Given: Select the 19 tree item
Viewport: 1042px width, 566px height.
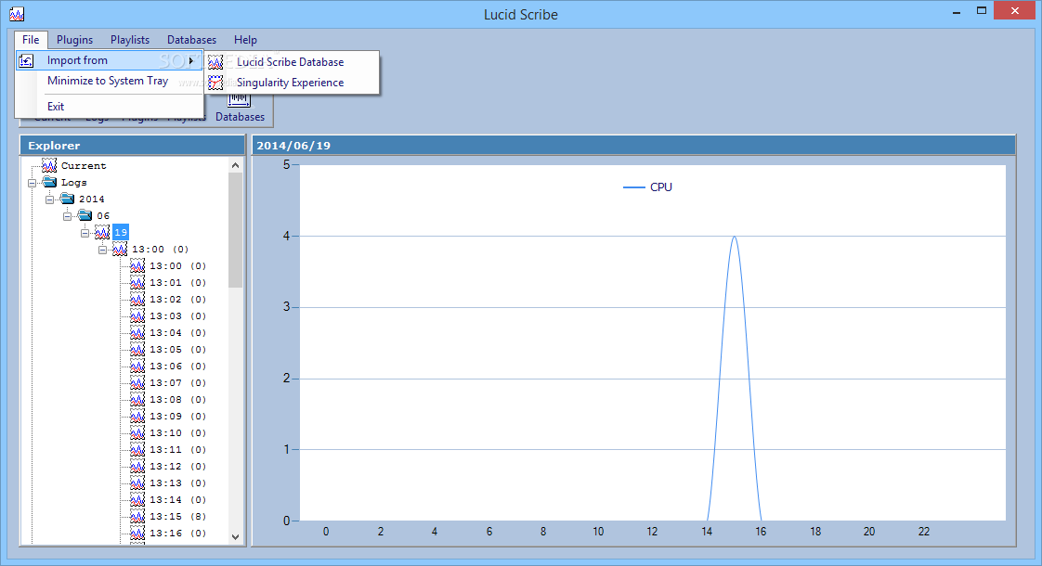Looking at the screenshot, I should pyautogui.click(x=121, y=233).
